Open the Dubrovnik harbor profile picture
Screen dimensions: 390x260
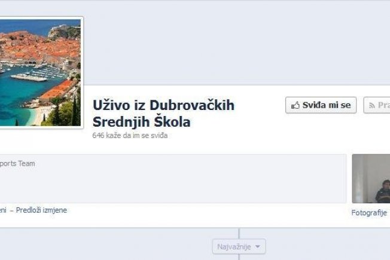click(40, 72)
